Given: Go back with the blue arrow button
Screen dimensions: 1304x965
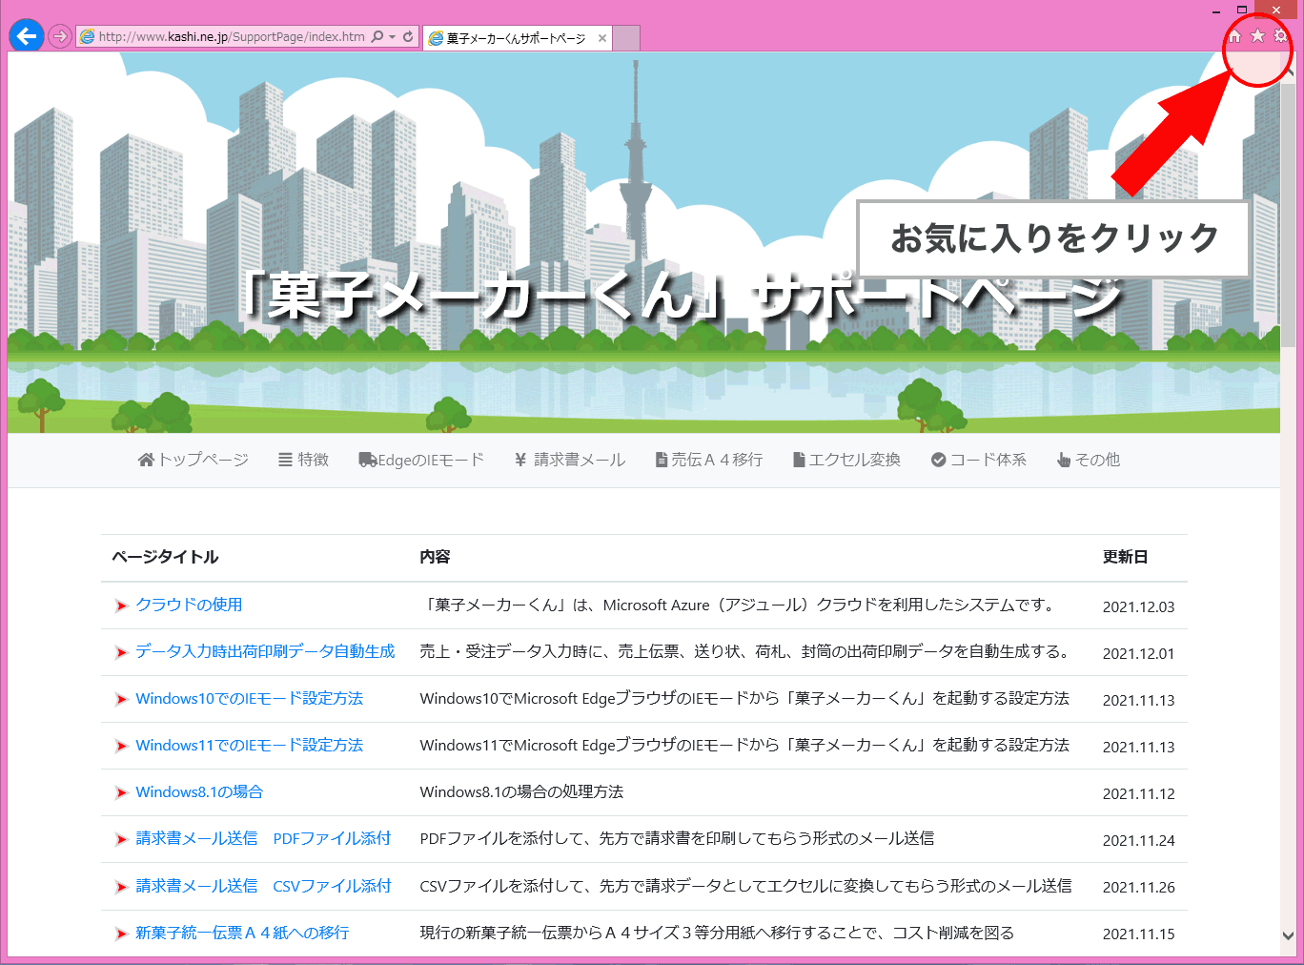Looking at the screenshot, I should pos(26,36).
